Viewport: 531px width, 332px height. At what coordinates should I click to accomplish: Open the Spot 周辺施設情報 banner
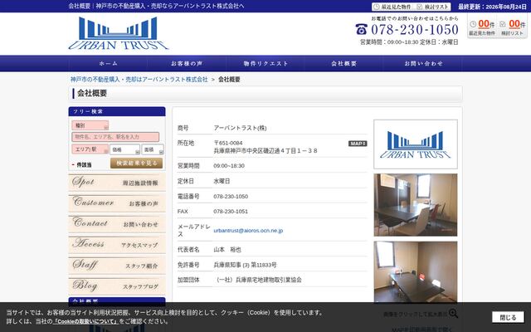117,183
